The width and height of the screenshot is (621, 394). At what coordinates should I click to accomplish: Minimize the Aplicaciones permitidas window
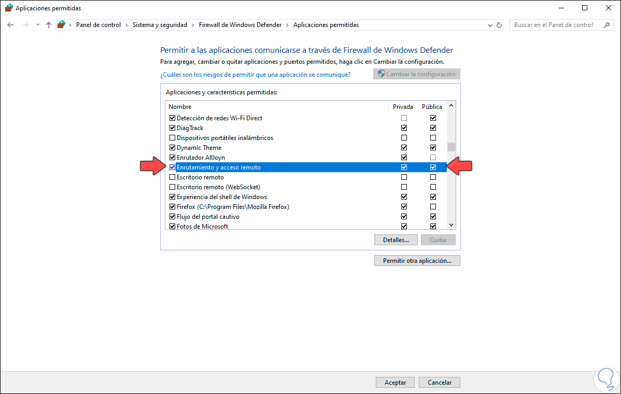(x=561, y=8)
